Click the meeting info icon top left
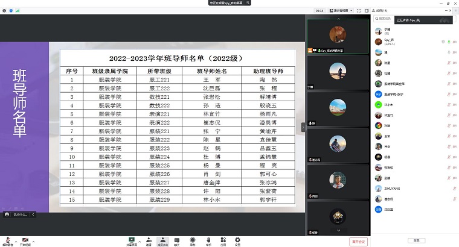This screenshot has width=459, height=247. (4, 10)
